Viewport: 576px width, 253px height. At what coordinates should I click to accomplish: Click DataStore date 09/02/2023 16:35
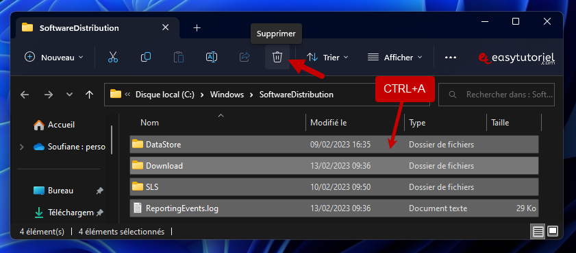pyautogui.click(x=340, y=145)
